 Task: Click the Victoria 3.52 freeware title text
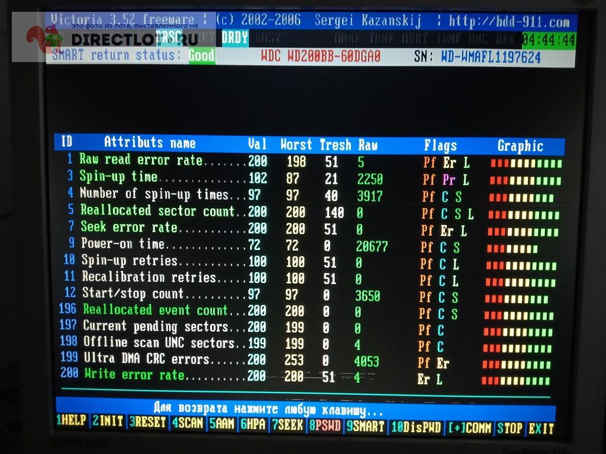122,20
